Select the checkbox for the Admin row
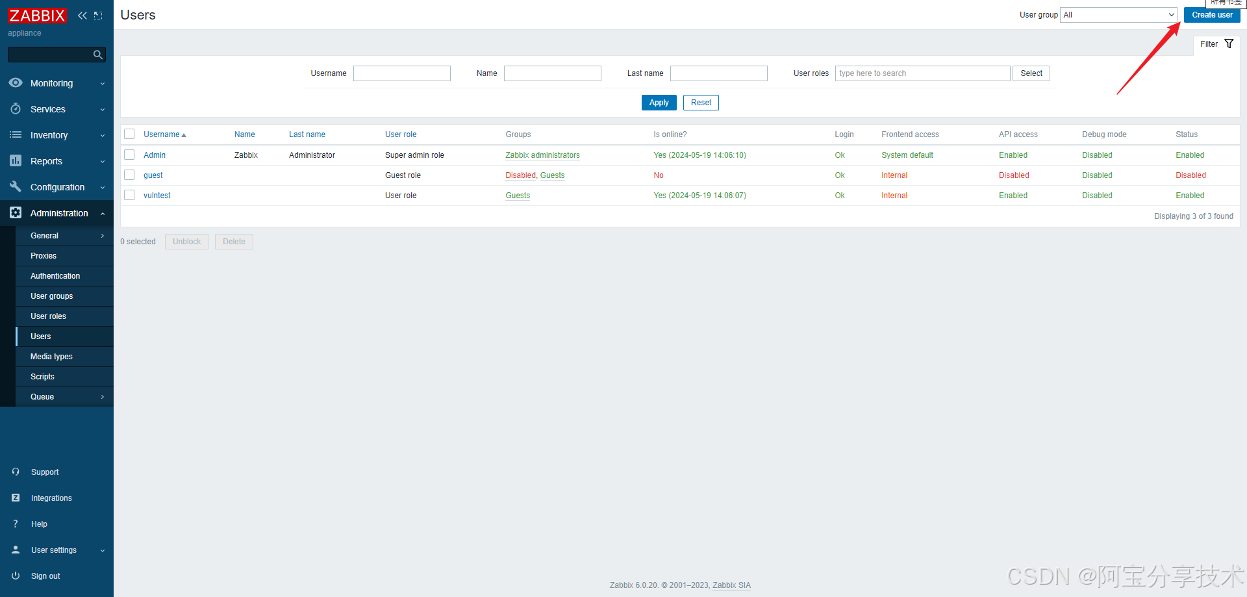This screenshot has height=597, width=1247. [129, 155]
